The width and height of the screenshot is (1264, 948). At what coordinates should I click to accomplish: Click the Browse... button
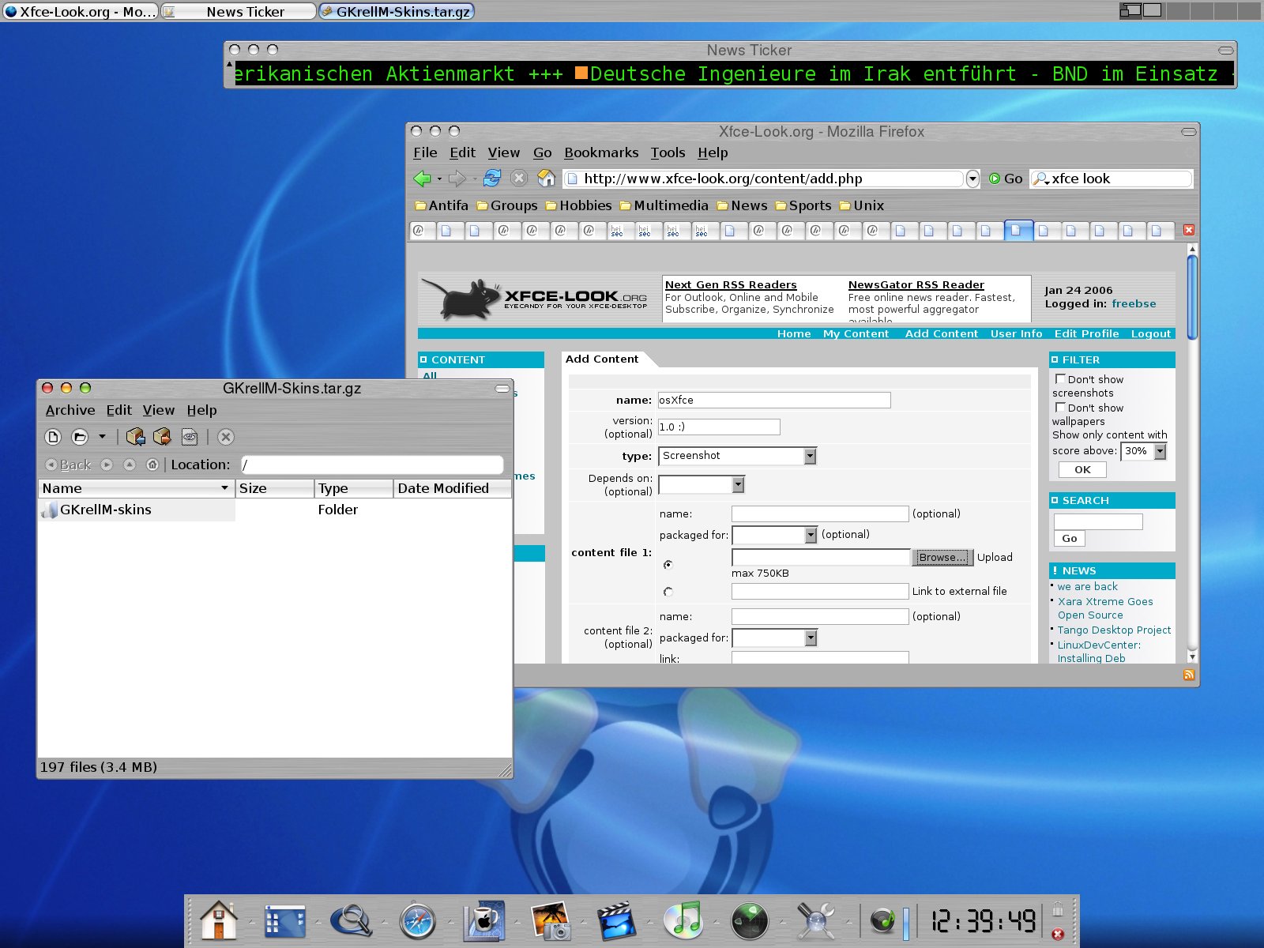coord(942,557)
